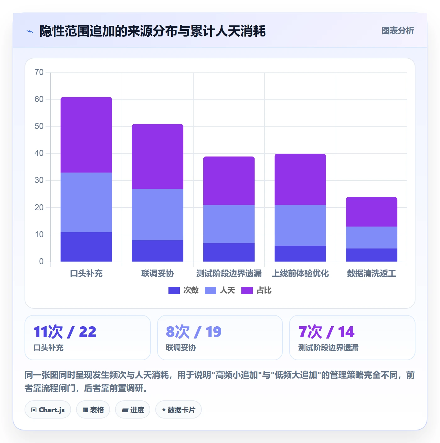This screenshot has width=440, height=443.
Task: Click the 数据卡片 tag chip
Action: (x=179, y=410)
